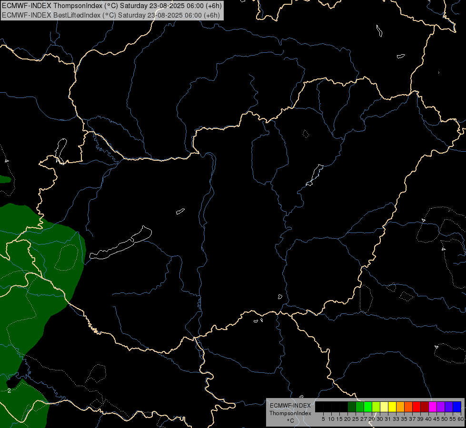Pick the pure yellow 31–33 legend swatch
466x428 pixels.
point(392,407)
